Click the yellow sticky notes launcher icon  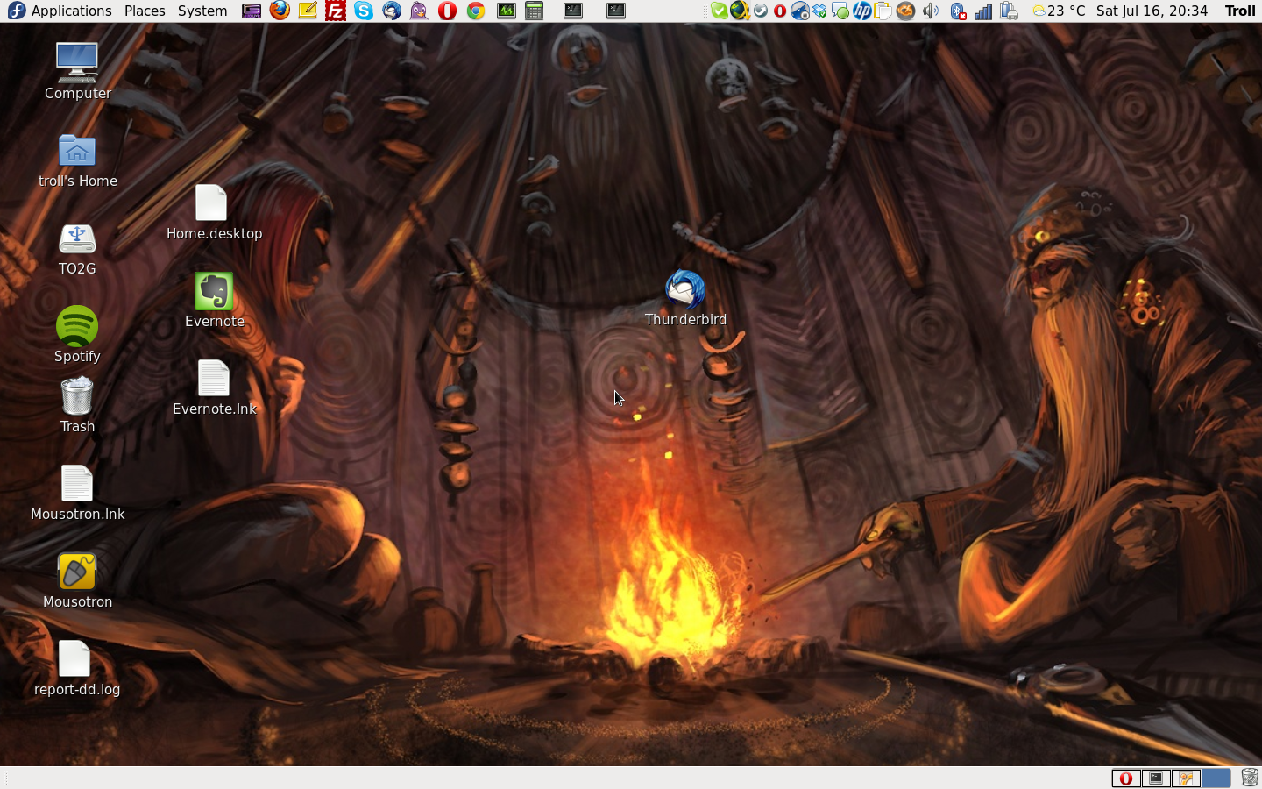308,11
